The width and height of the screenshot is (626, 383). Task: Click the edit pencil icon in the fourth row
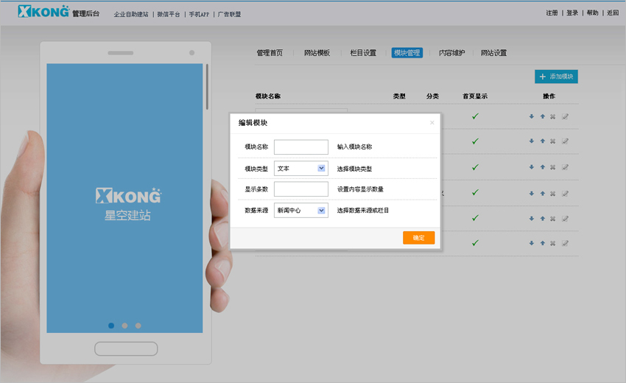point(565,193)
